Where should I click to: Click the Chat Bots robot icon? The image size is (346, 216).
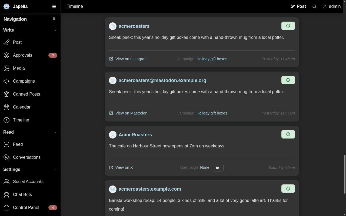click(7, 195)
